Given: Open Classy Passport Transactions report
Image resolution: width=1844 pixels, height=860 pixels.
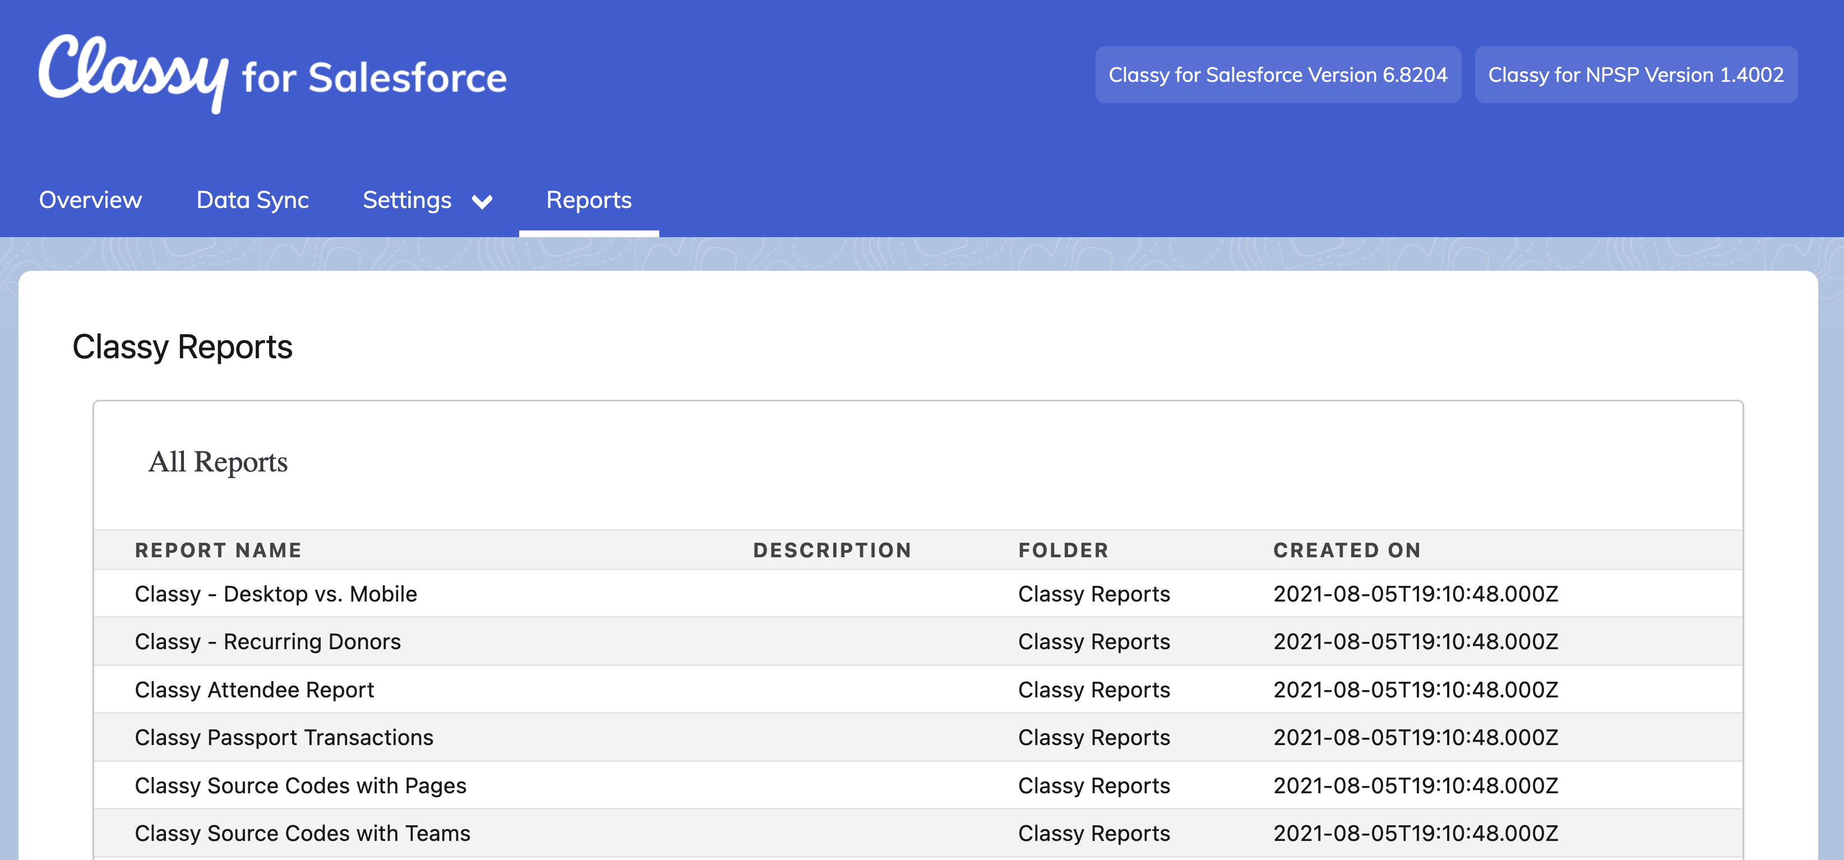Looking at the screenshot, I should click(284, 738).
